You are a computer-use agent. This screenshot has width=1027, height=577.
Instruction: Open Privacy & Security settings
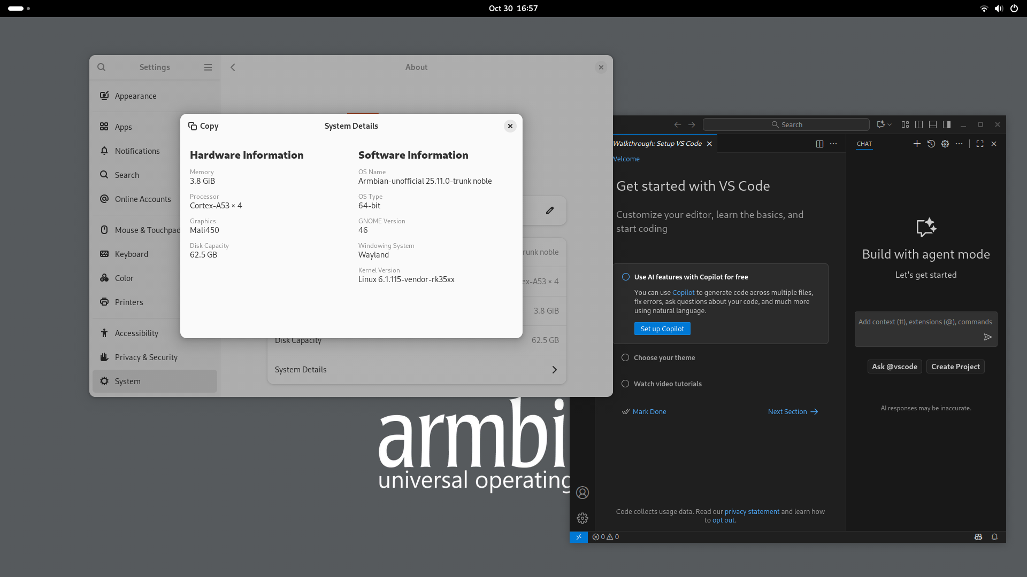[146, 357]
